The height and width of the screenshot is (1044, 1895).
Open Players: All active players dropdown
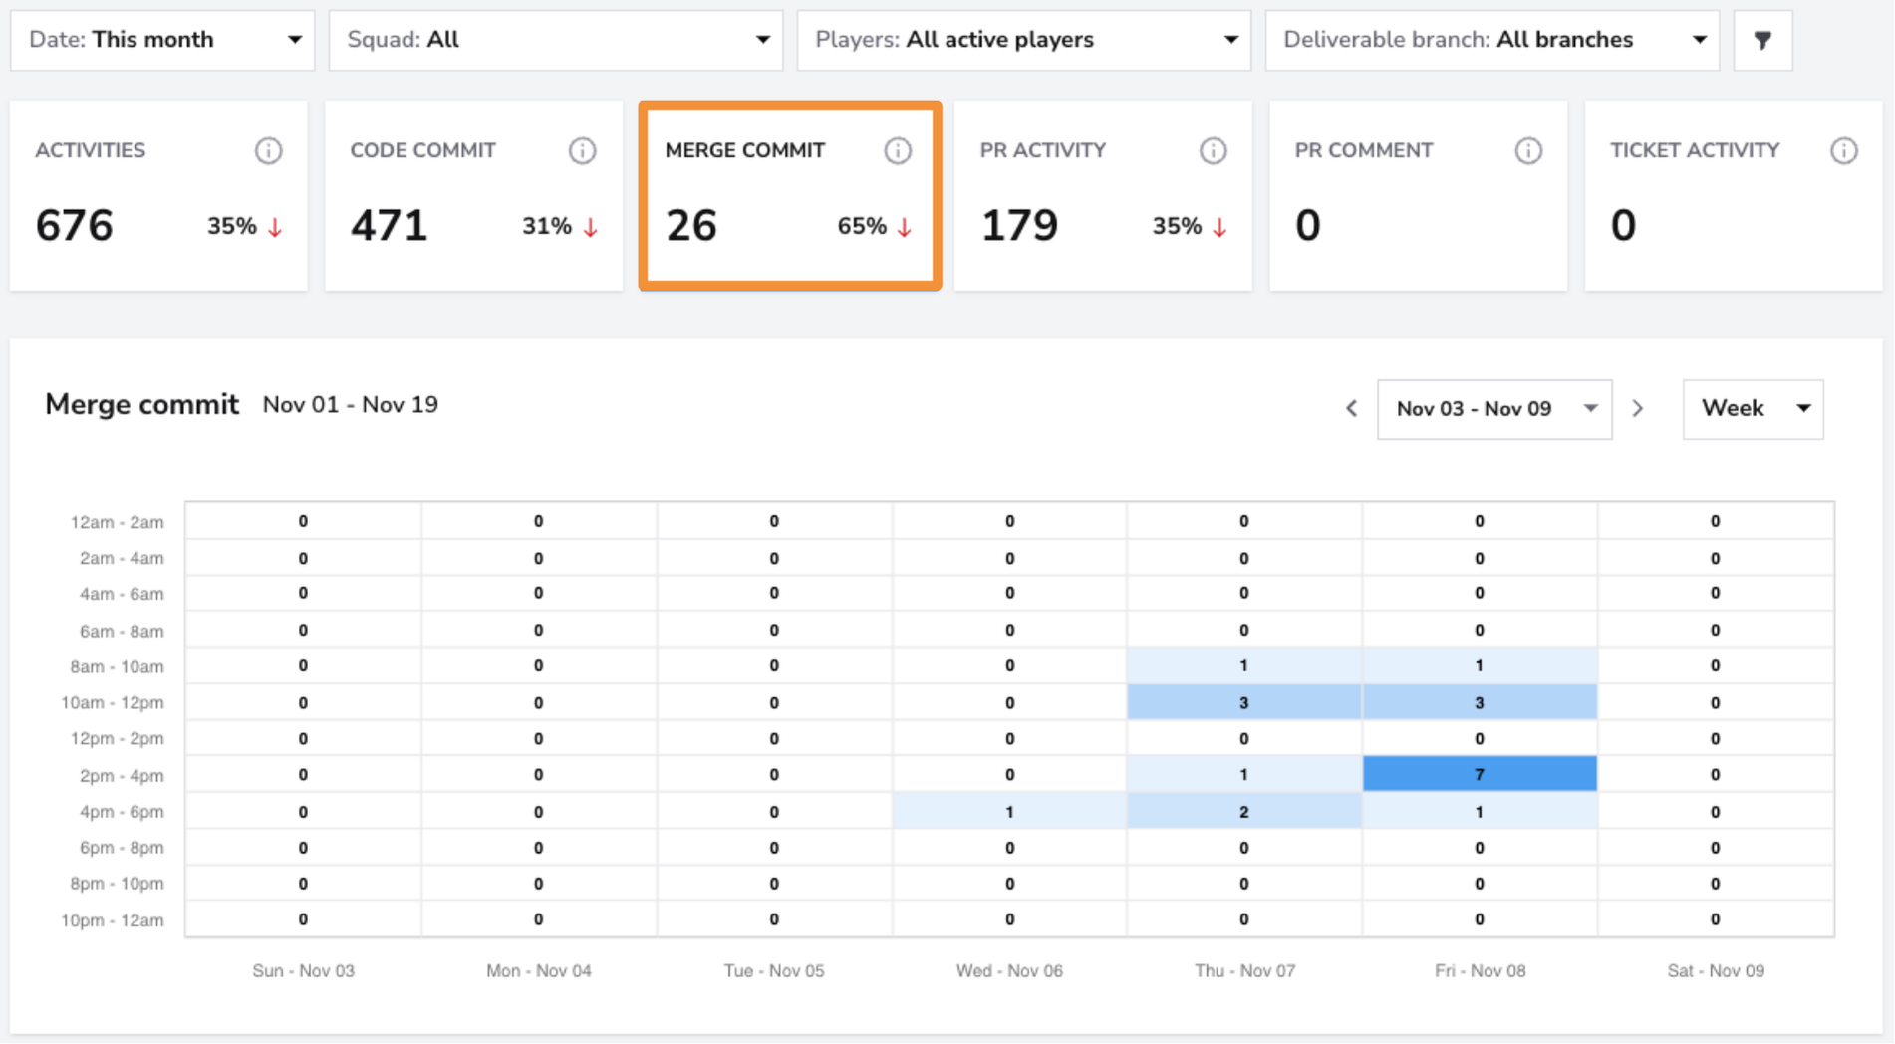click(1024, 40)
